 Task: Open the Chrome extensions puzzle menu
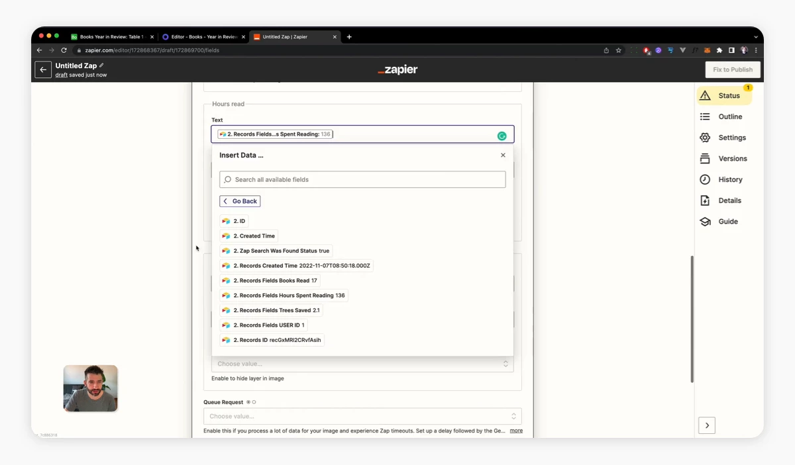click(719, 50)
